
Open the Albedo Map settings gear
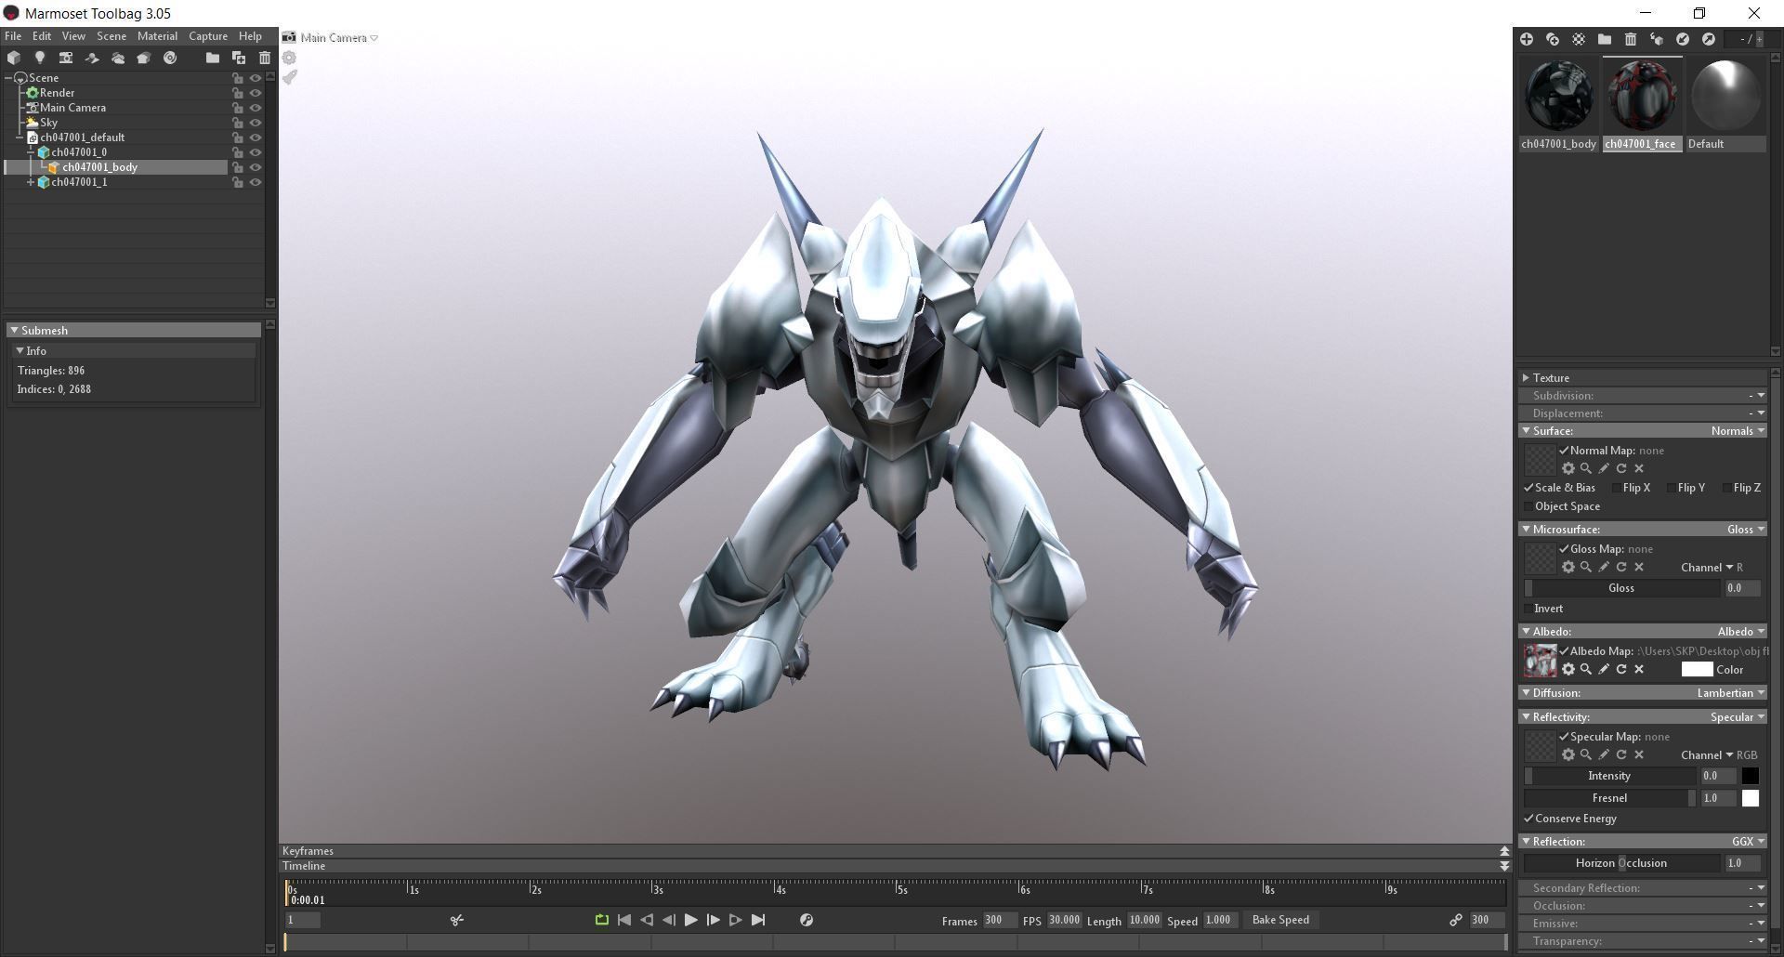[x=1568, y=669]
